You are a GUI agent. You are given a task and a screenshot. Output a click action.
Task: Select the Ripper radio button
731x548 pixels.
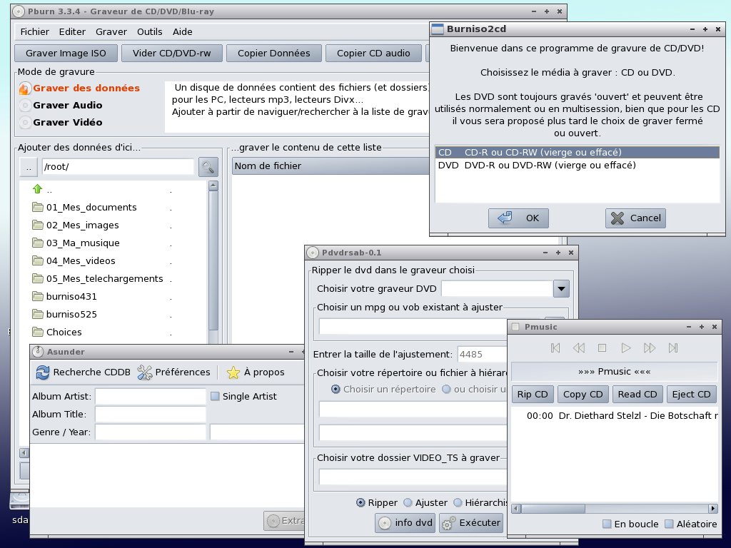361,502
